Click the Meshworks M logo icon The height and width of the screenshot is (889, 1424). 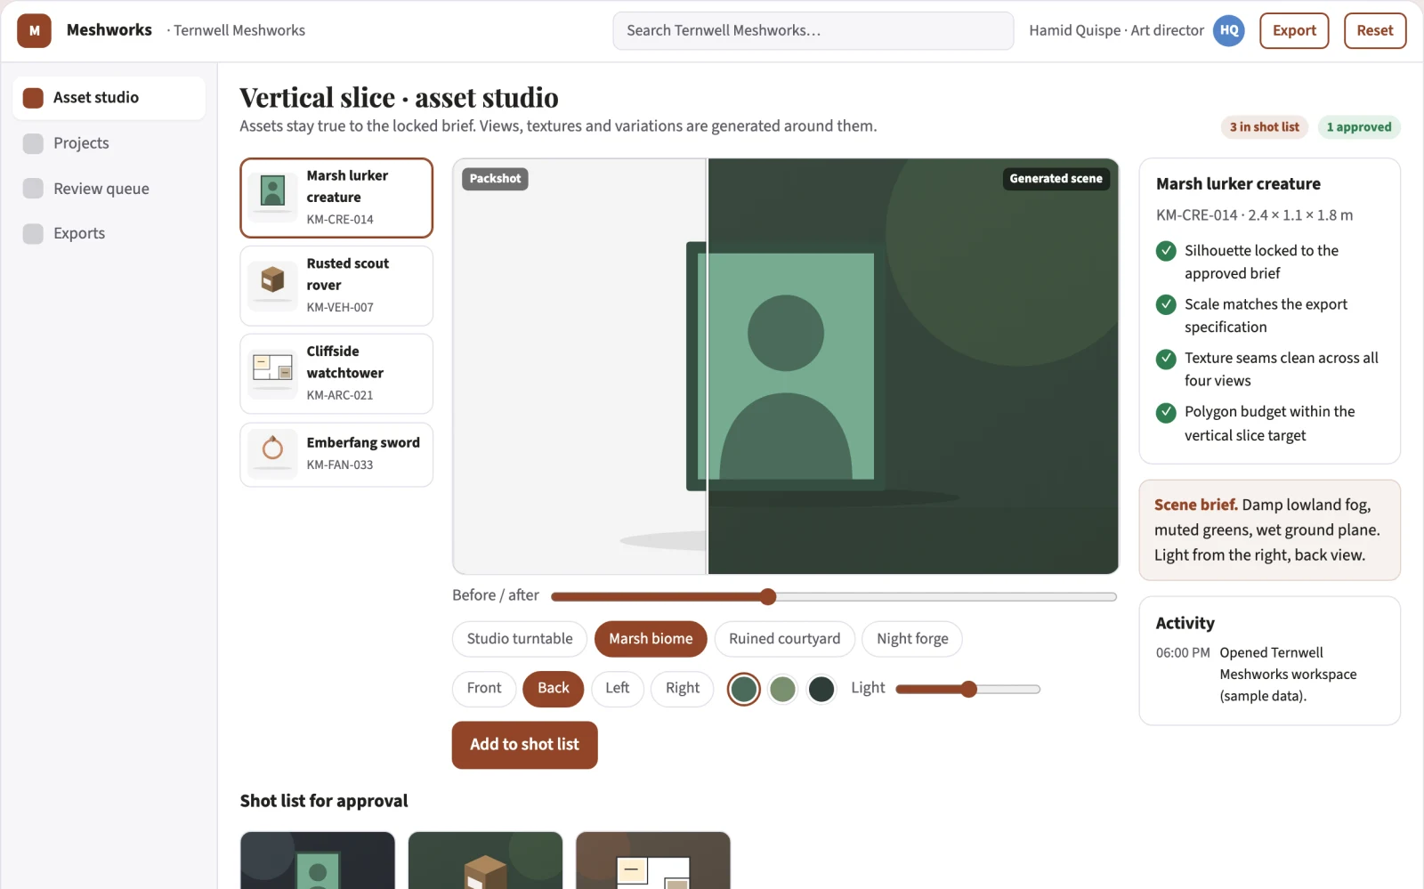point(34,30)
